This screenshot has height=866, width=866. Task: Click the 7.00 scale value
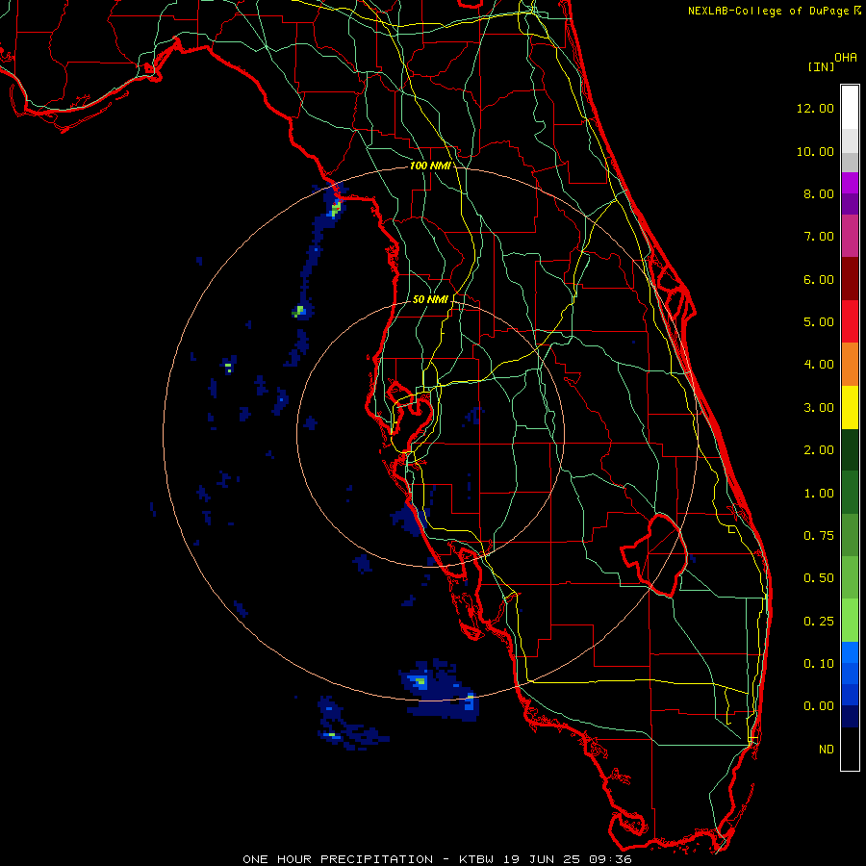point(819,237)
